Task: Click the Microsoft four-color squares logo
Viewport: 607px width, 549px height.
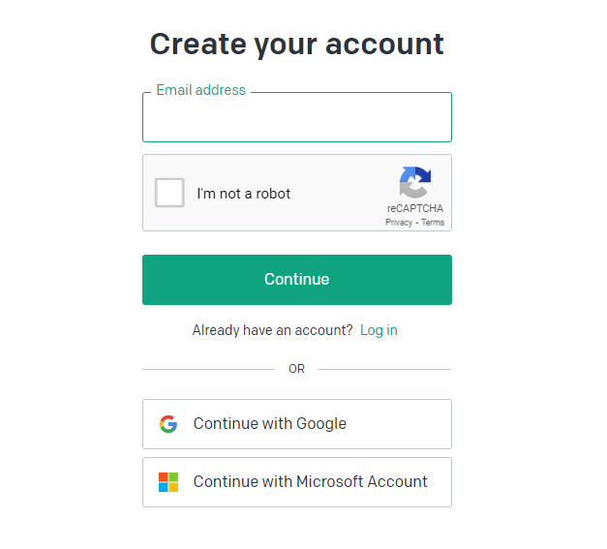Action: 168,482
